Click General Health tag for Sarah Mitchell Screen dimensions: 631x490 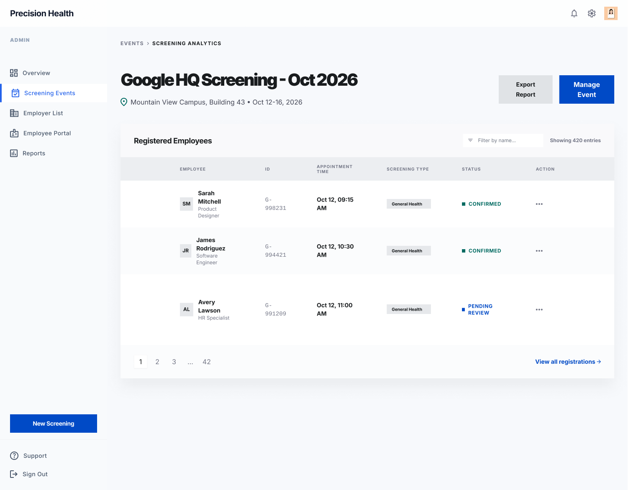[x=408, y=204]
